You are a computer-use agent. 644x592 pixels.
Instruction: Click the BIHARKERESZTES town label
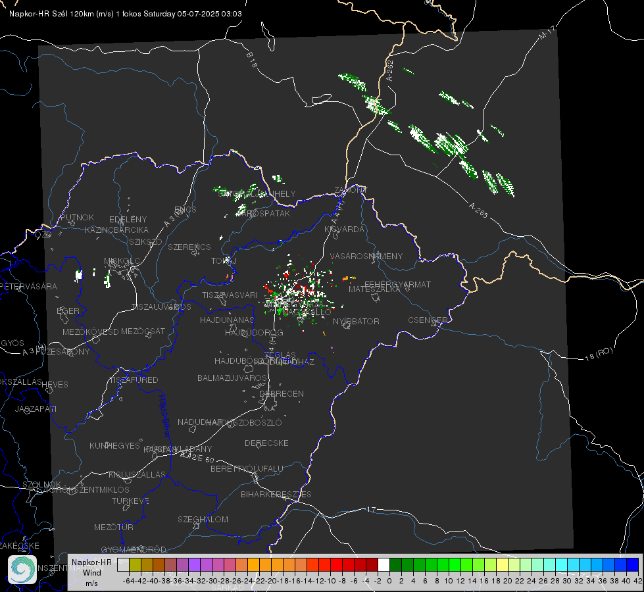point(276,494)
